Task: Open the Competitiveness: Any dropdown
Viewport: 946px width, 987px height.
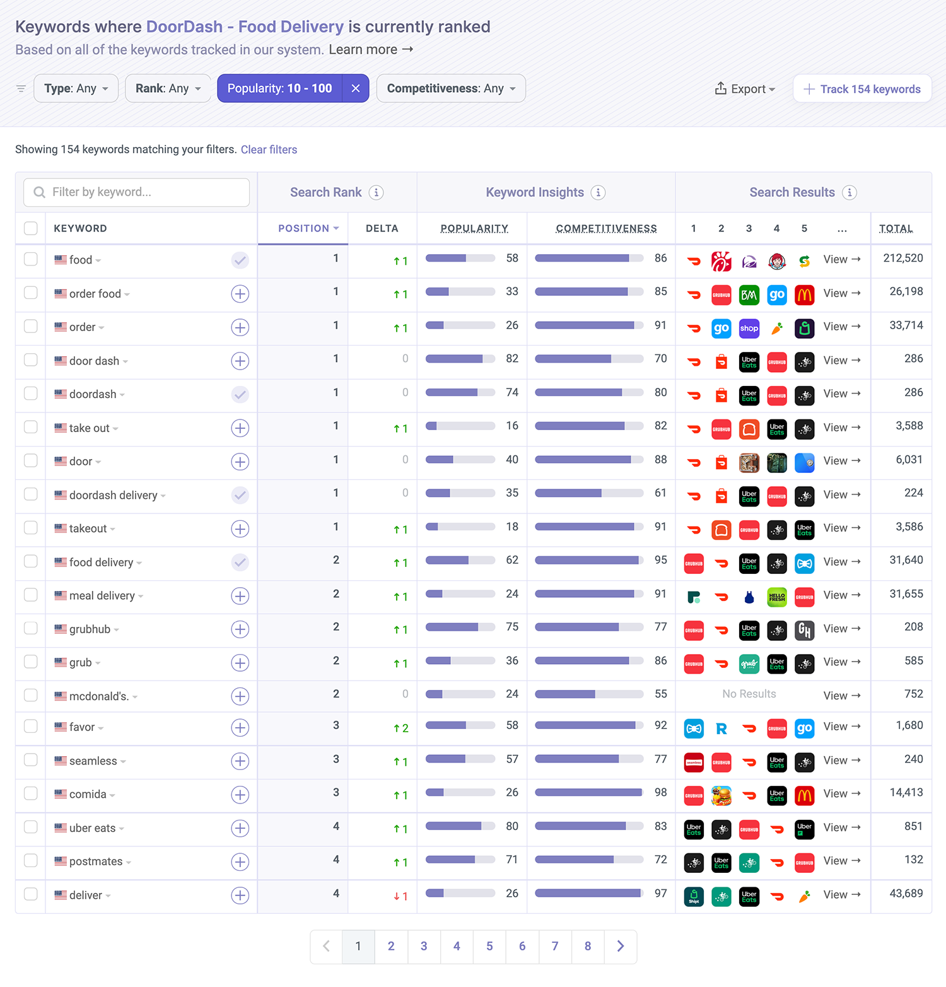Action: click(x=451, y=88)
